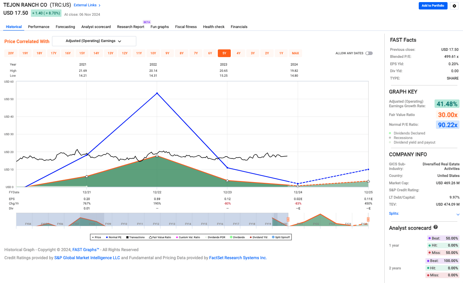Click the Add to Portfolio button

tap(433, 6)
